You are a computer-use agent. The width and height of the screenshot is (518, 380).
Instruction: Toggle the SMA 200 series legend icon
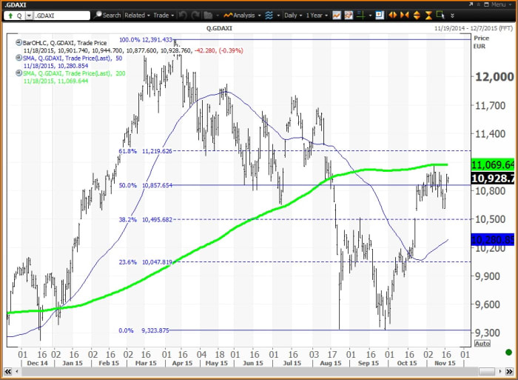tap(18, 73)
